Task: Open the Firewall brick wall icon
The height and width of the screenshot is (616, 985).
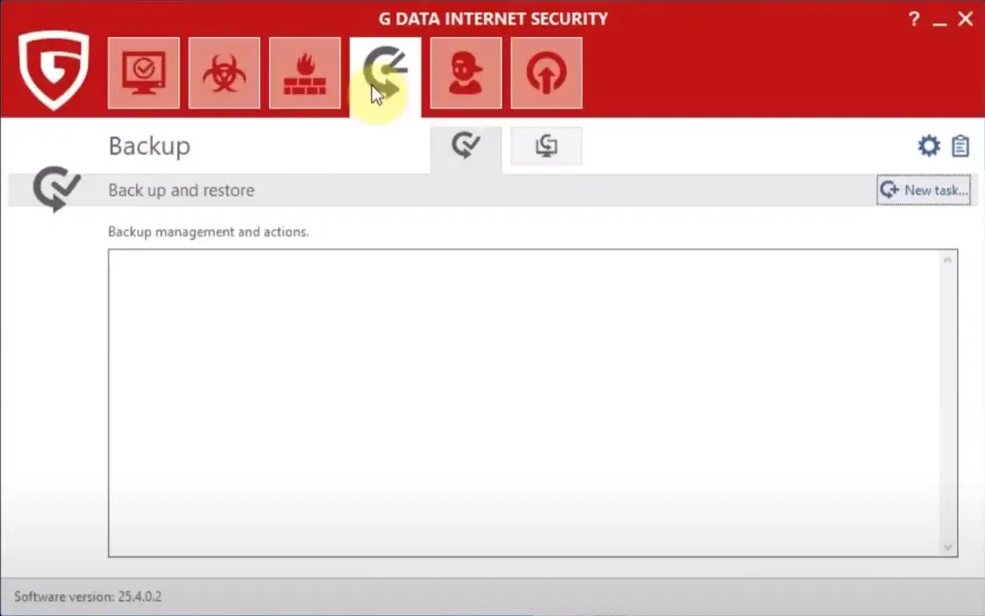Action: point(305,73)
